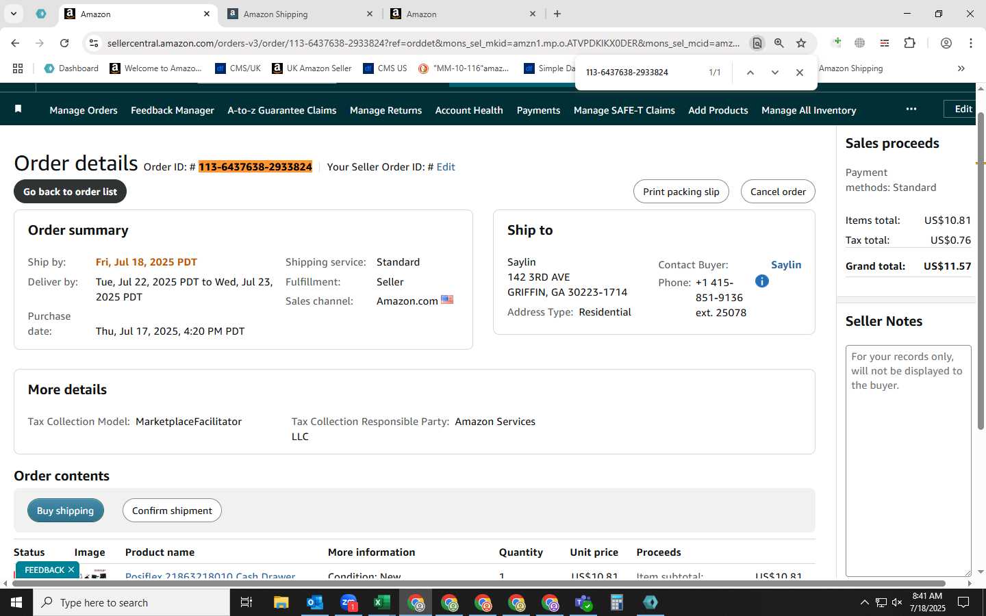Open Add Products in the menu

pyautogui.click(x=718, y=110)
